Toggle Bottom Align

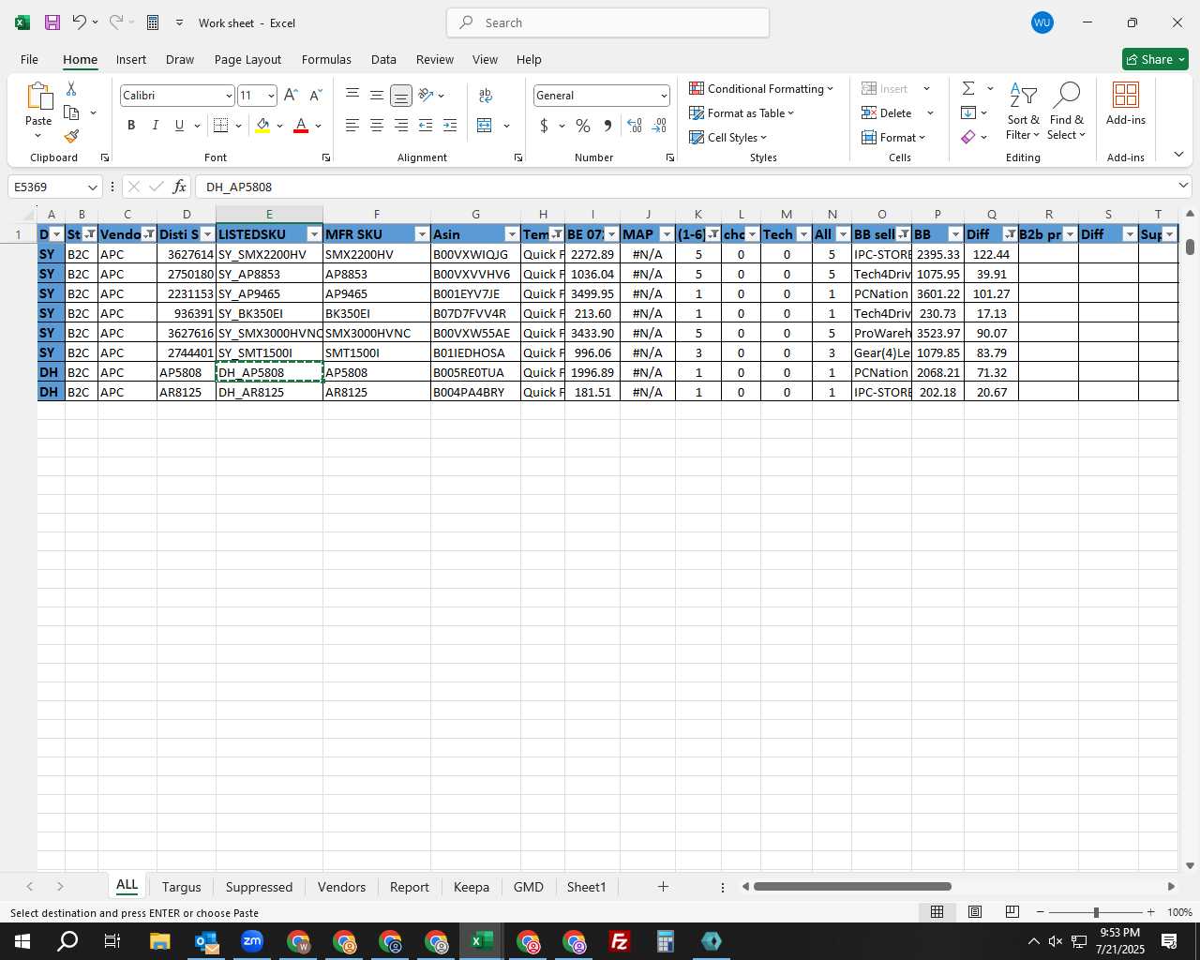tap(401, 96)
